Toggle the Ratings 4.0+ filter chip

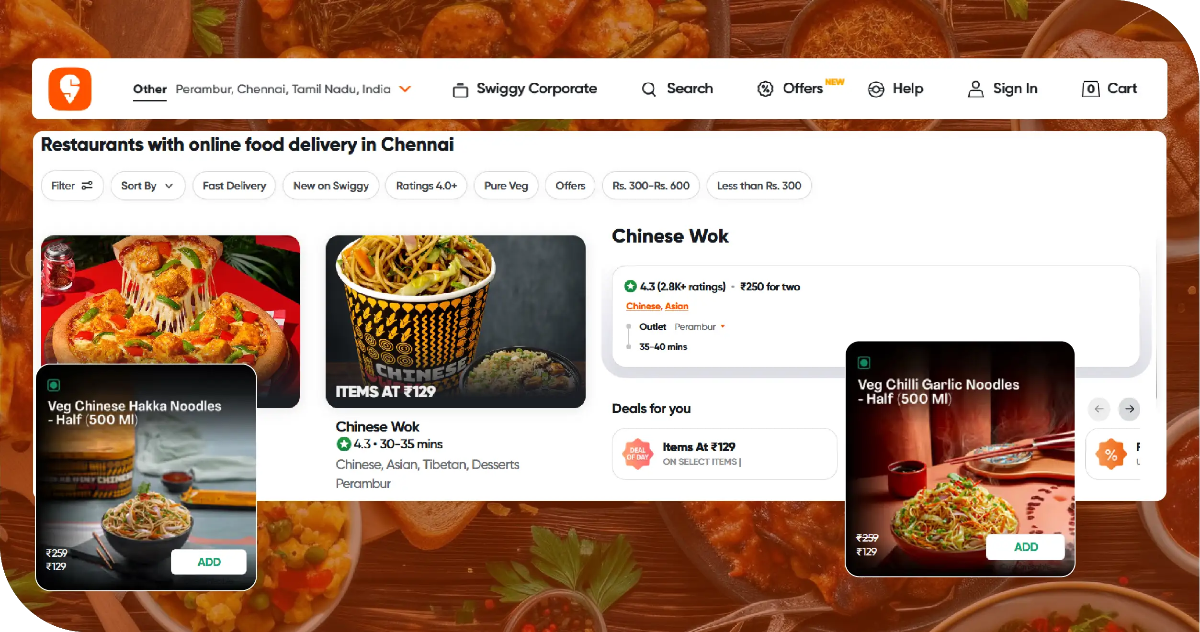426,186
